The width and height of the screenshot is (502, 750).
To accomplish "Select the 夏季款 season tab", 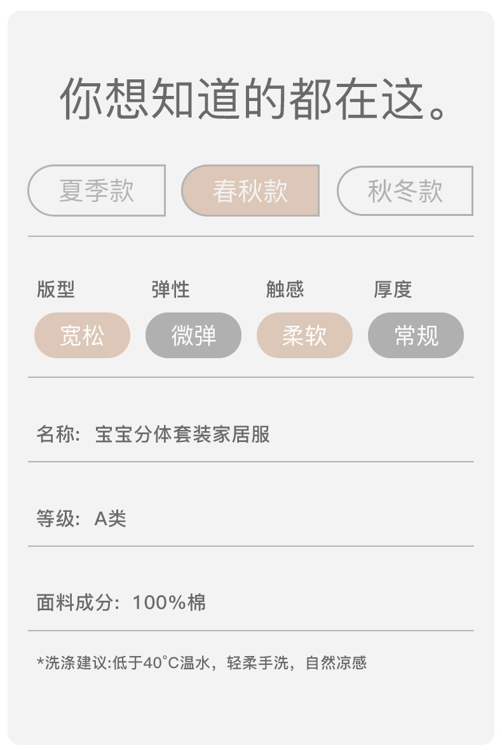I will (97, 191).
